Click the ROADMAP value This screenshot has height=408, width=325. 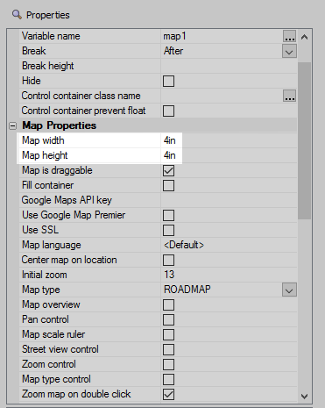pyautogui.click(x=187, y=290)
